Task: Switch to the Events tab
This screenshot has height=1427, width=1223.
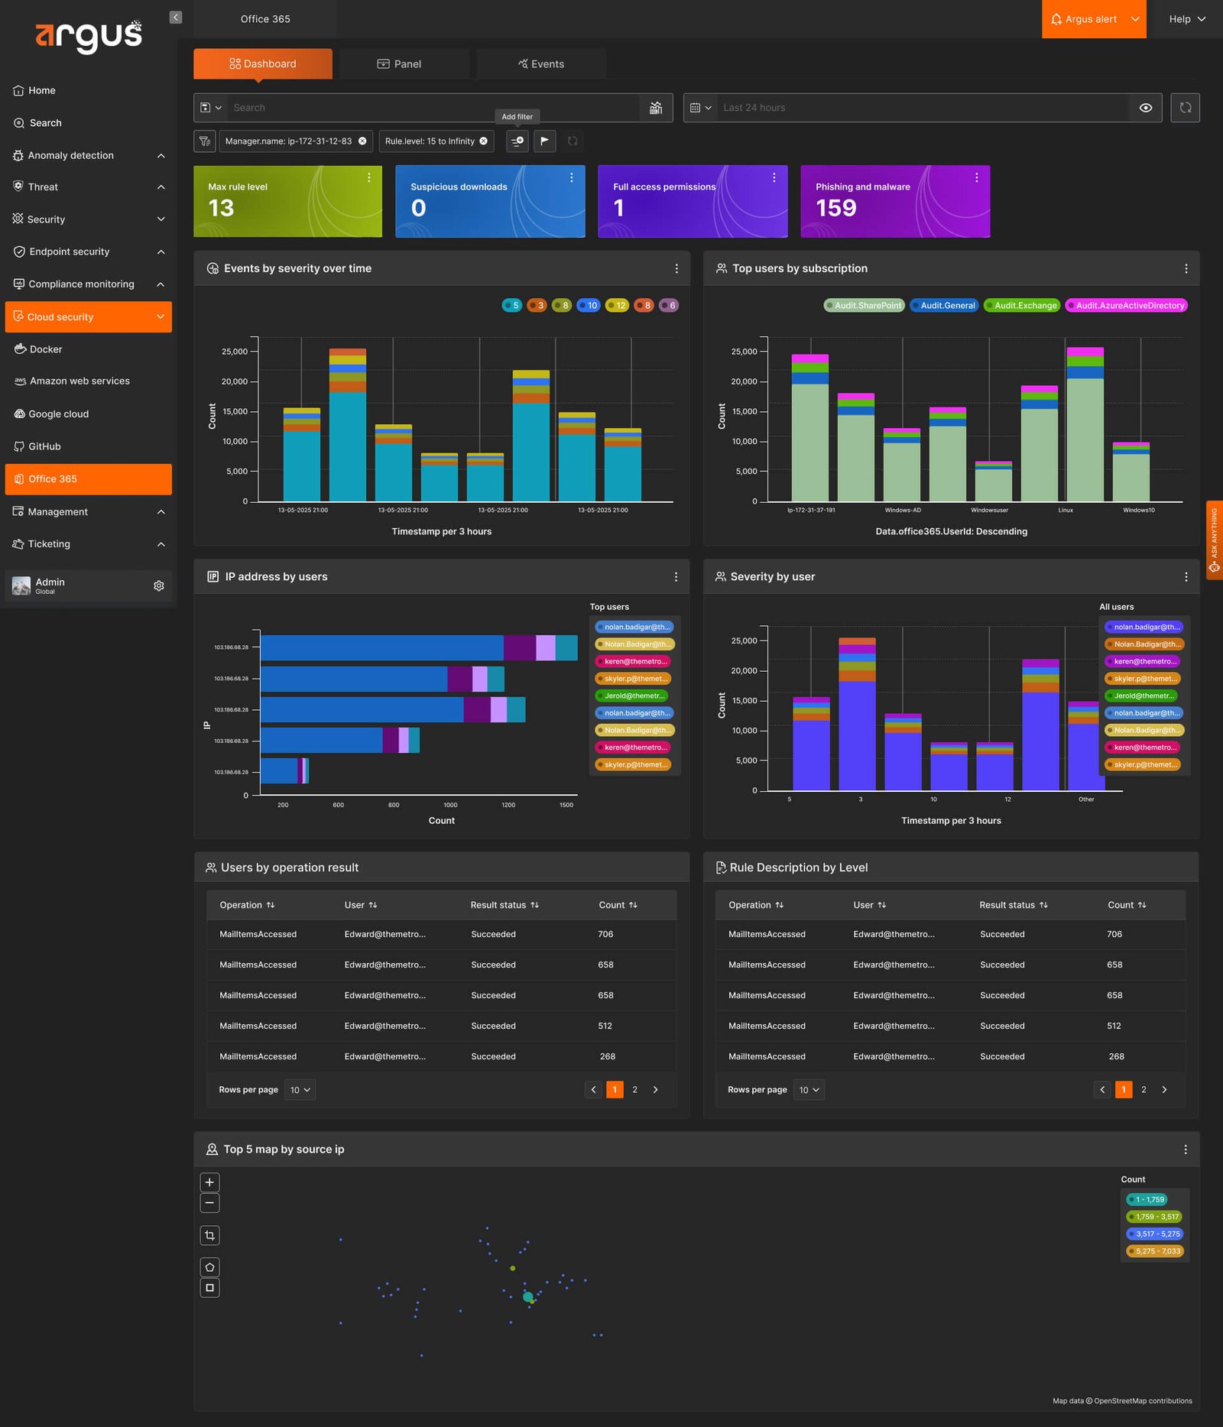Action: [541, 64]
